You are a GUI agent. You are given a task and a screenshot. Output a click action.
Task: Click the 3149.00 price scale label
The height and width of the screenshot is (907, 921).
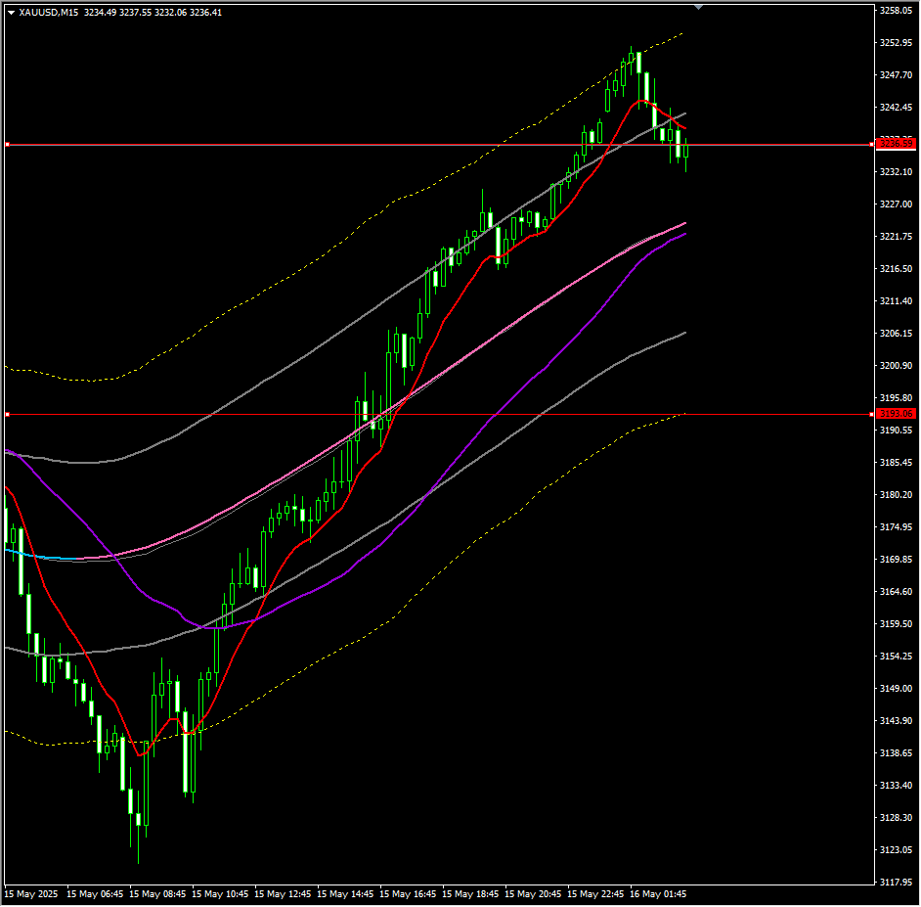coord(896,689)
